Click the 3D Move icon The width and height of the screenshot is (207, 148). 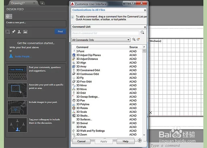click(74, 89)
